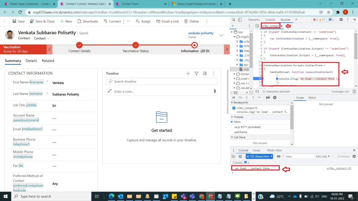358x201 pixels.
Task: Add a new timeline record with plus icon
Action: point(188,74)
